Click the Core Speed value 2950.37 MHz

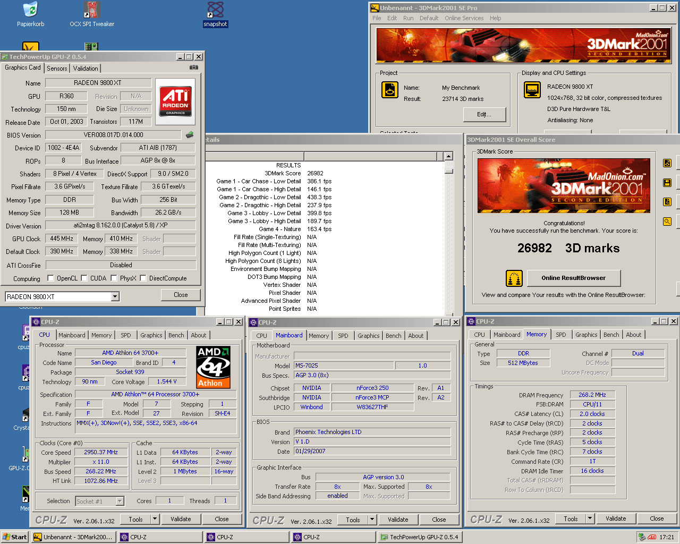[101, 453]
